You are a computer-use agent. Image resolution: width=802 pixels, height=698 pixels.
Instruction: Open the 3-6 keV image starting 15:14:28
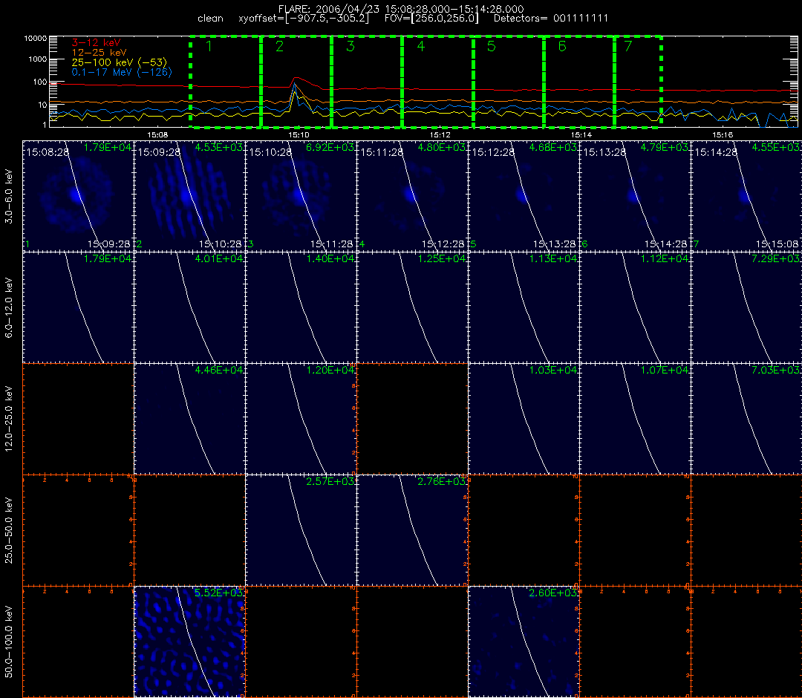(746, 196)
